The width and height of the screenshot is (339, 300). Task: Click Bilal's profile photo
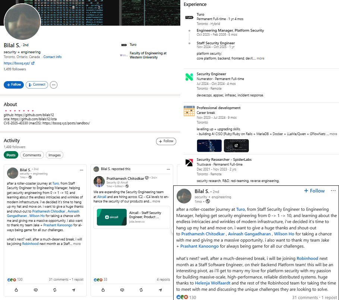22,22
